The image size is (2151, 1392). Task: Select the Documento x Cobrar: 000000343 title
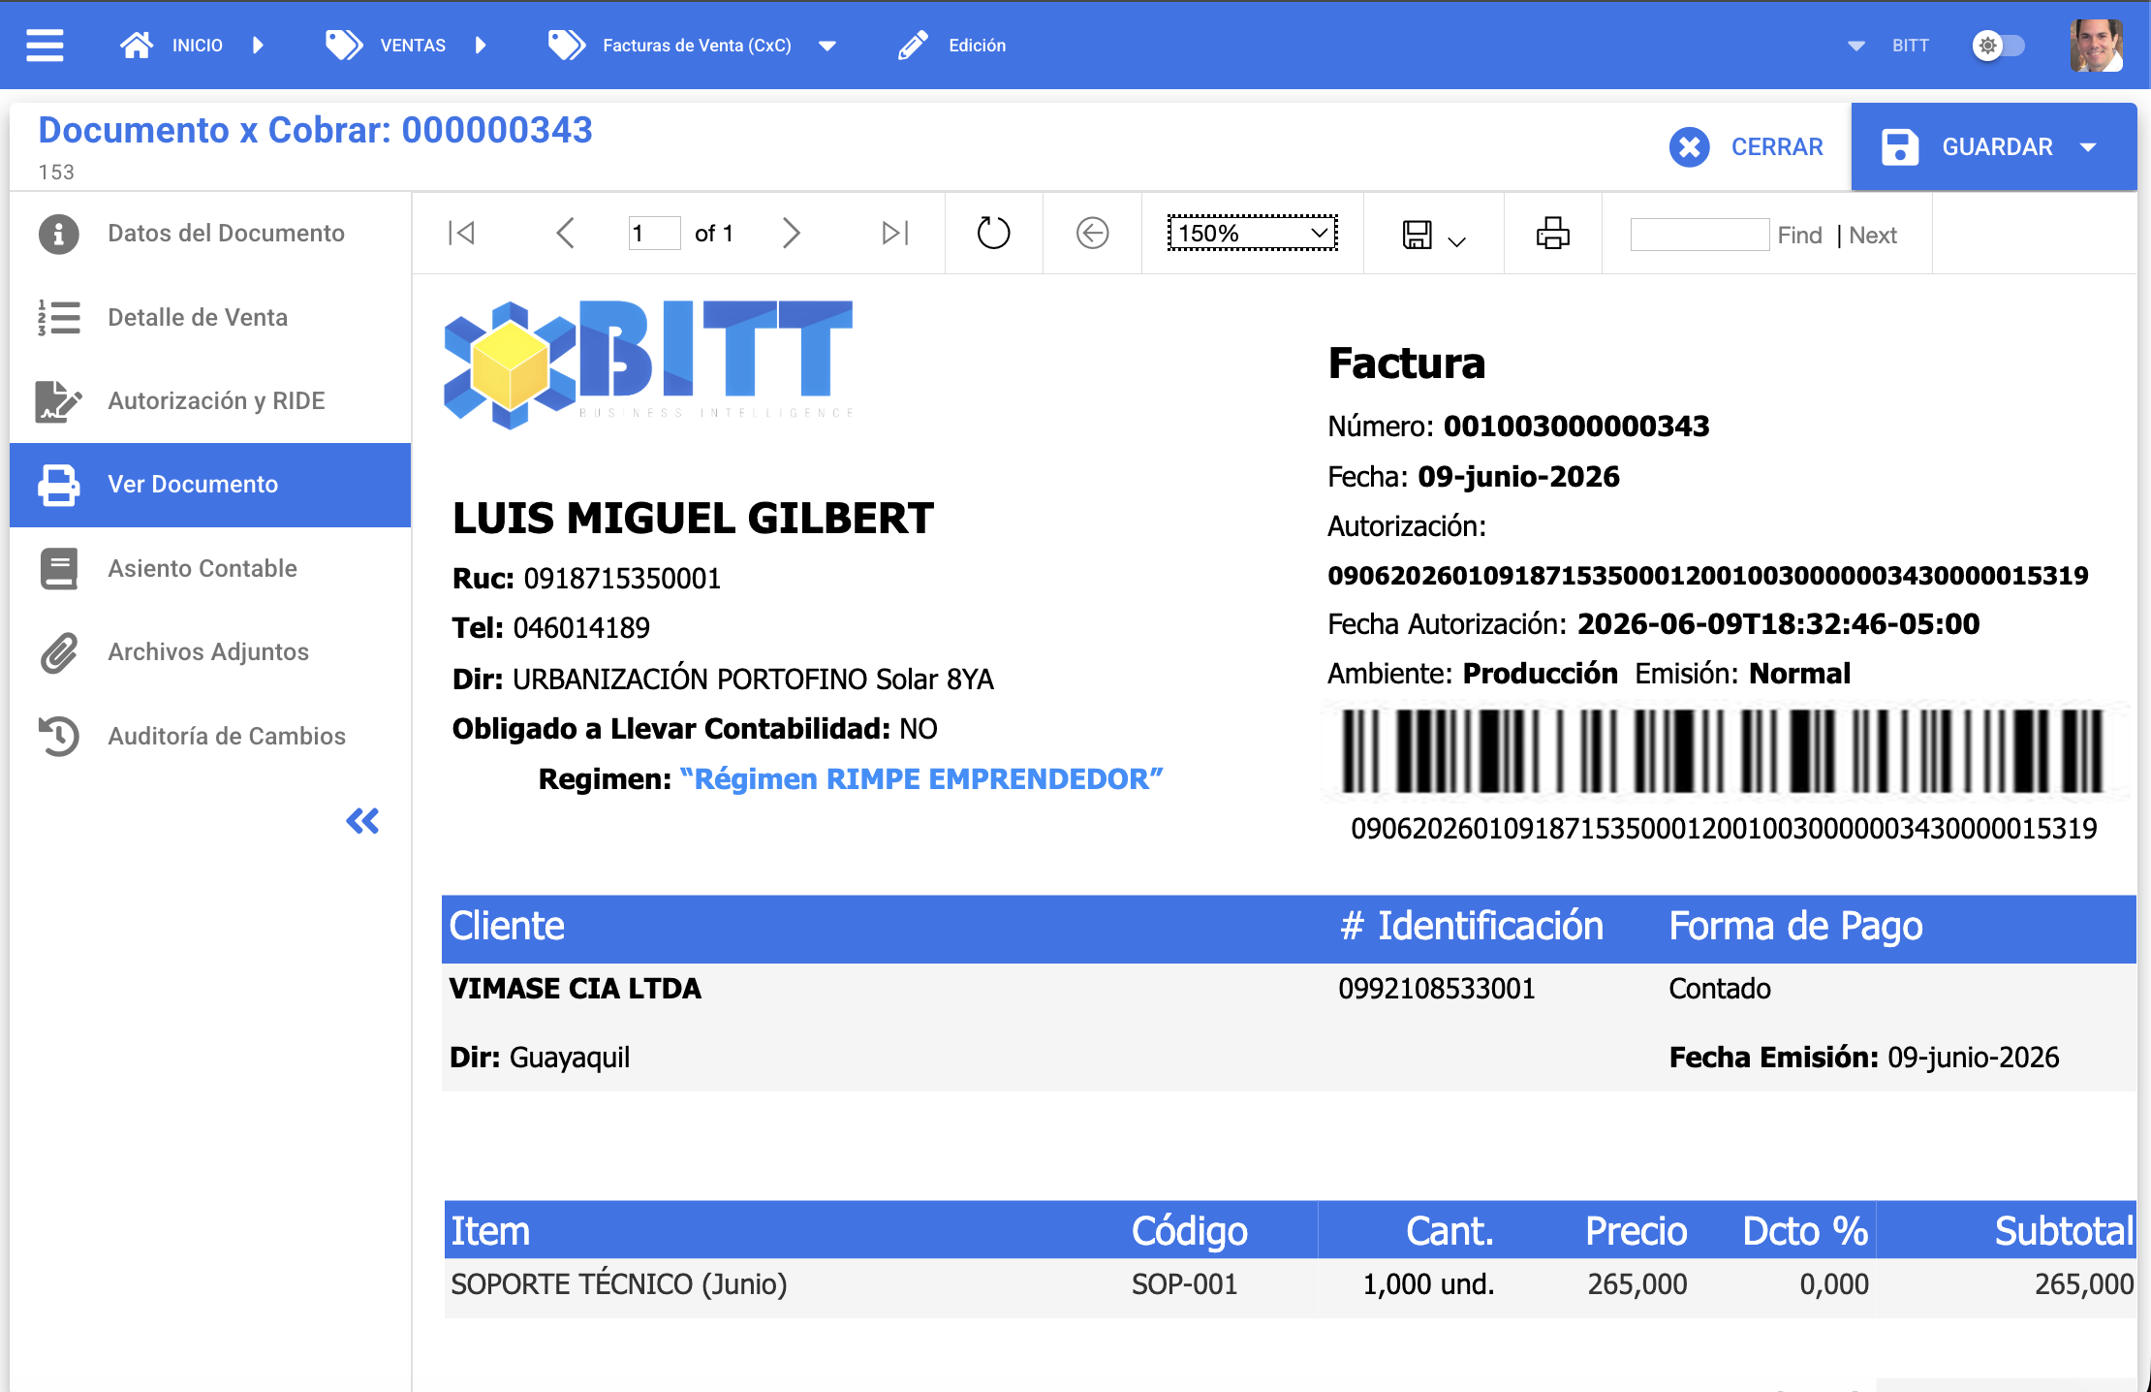point(316,130)
